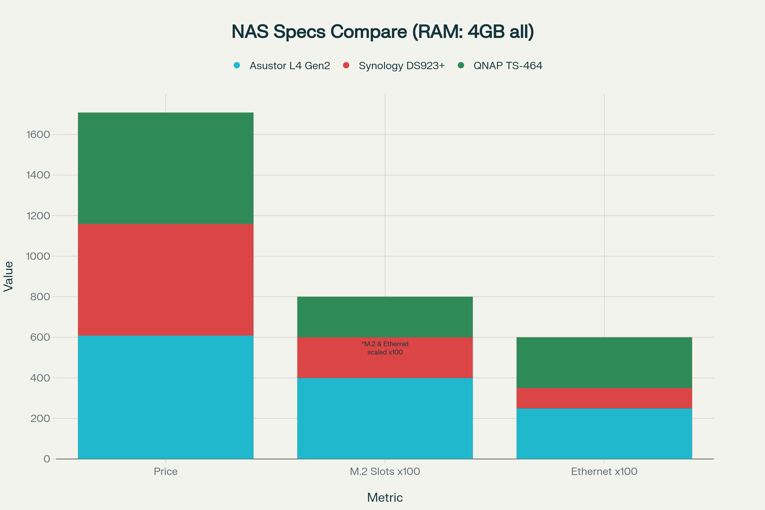Select the chart title NAS Specs Compare
Image resolution: width=765 pixels, height=510 pixels.
(x=382, y=32)
